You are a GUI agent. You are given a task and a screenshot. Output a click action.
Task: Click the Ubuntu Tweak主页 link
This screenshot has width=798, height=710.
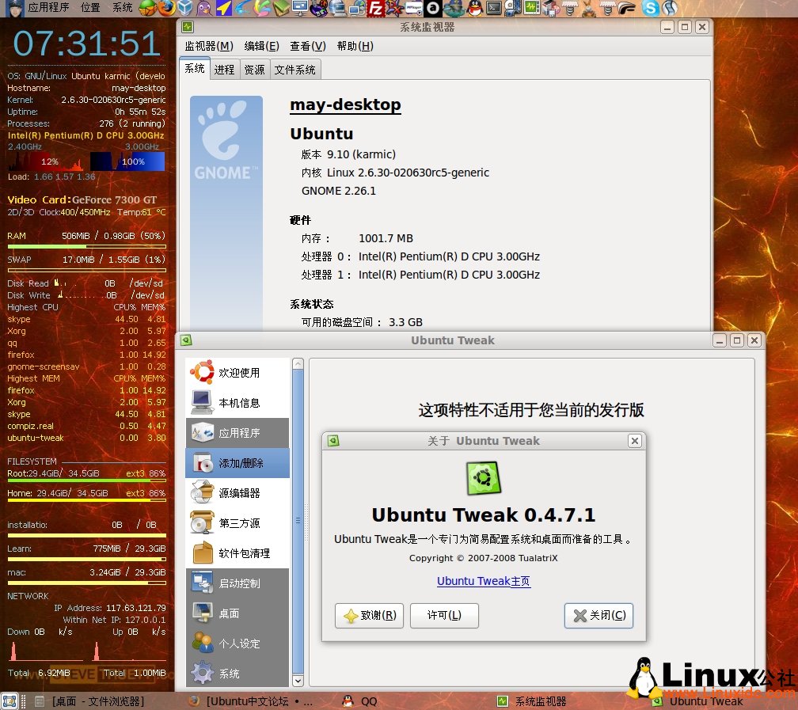[x=483, y=581]
